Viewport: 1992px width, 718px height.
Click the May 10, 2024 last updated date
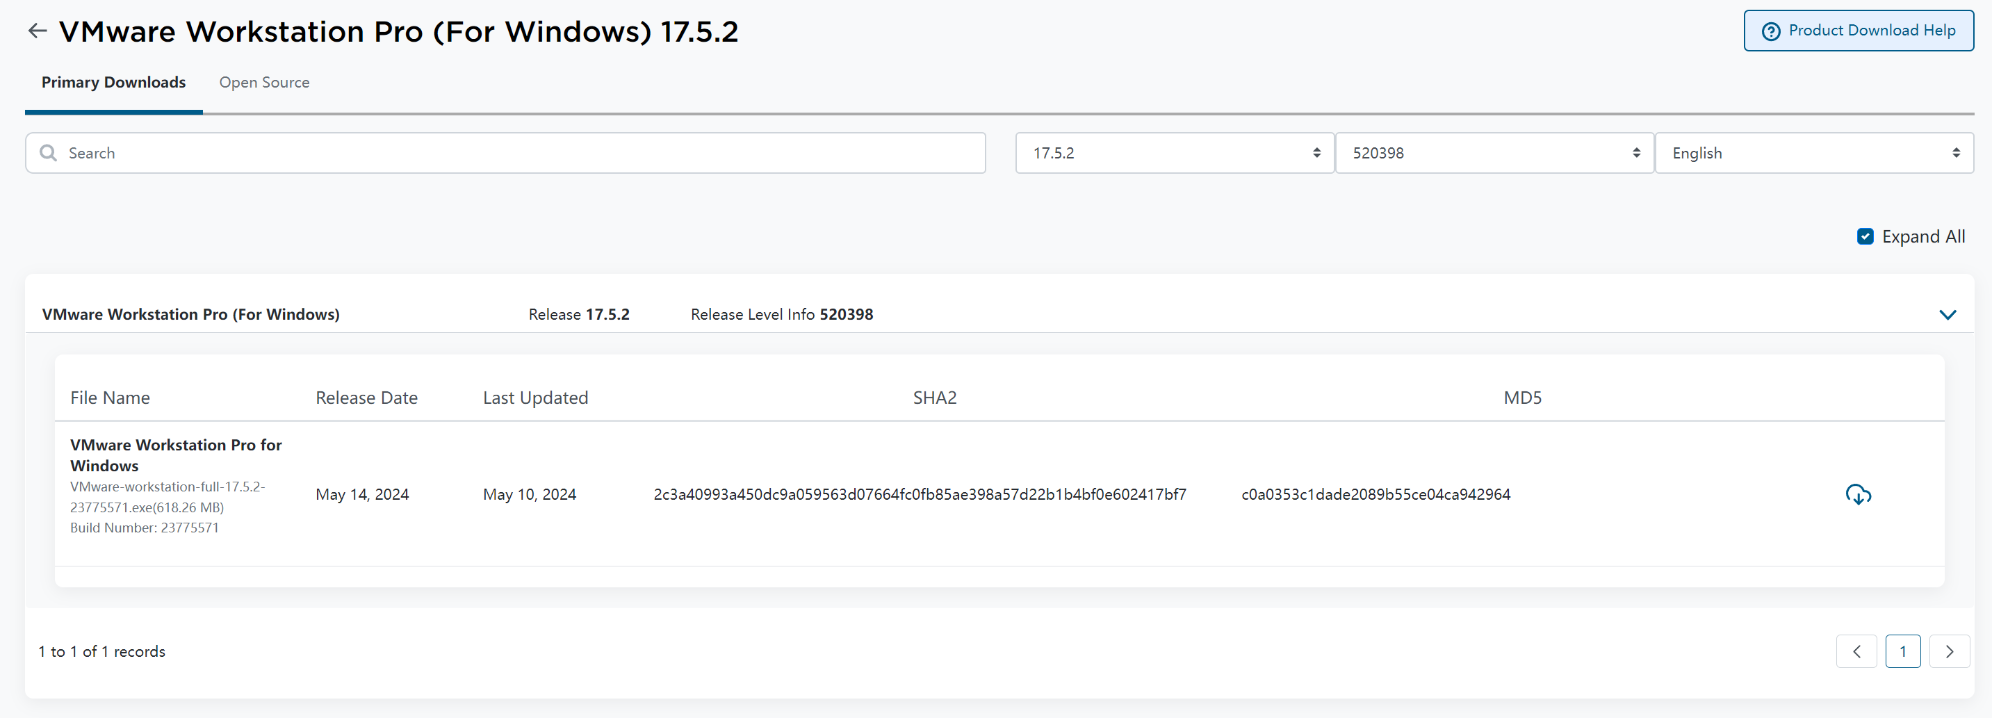tap(530, 494)
